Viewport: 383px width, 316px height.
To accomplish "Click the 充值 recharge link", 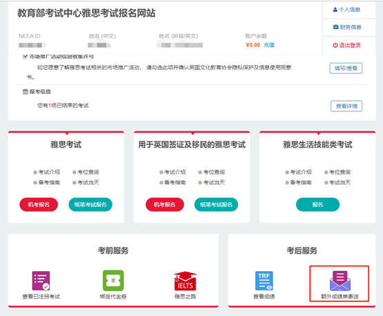I will click(269, 45).
